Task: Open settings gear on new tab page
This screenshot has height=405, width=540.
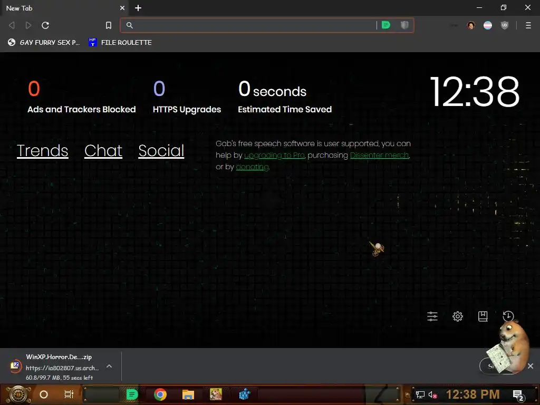Action: (x=458, y=316)
